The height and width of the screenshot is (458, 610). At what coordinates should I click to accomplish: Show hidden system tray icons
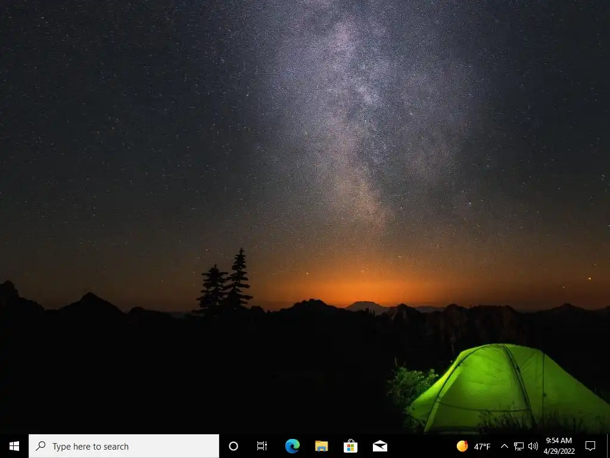tap(504, 446)
